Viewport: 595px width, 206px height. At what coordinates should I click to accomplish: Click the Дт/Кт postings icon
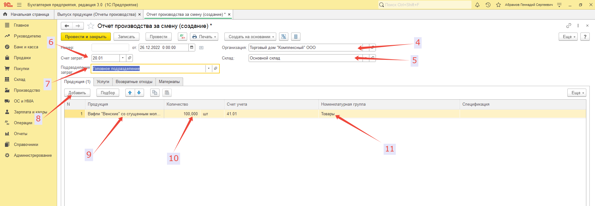[x=183, y=37]
